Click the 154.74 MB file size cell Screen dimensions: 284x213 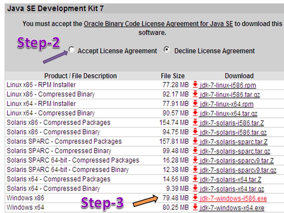click(x=174, y=122)
